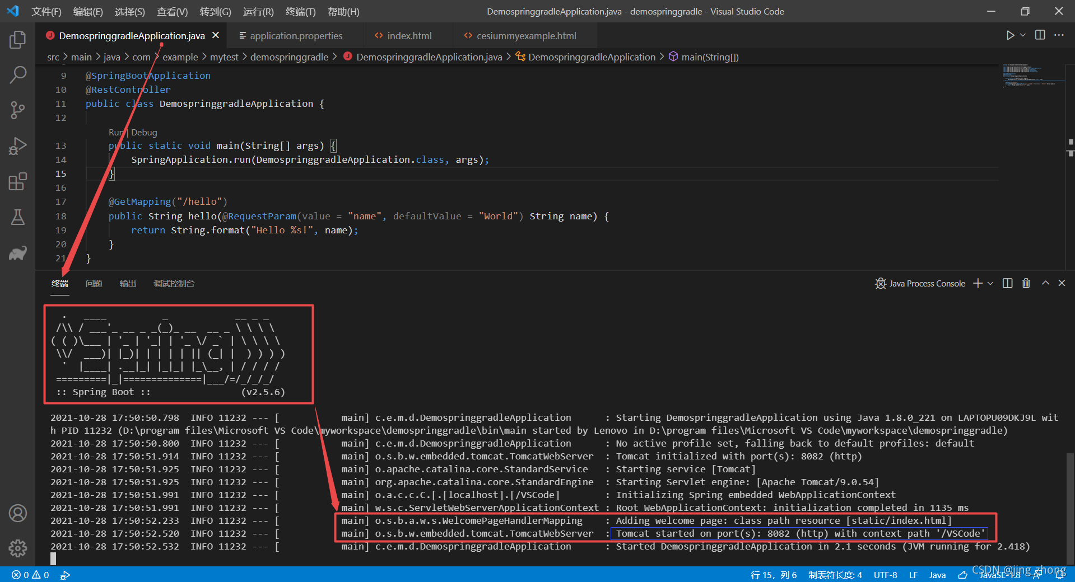Kill terminal with trash icon
This screenshot has height=582, width=1075.
point(1026,283)
